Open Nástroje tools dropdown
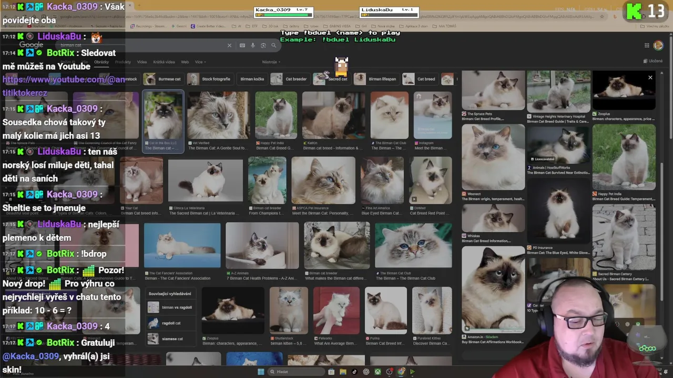Viewport: 673px width, 378px height. tap(270, 62)
